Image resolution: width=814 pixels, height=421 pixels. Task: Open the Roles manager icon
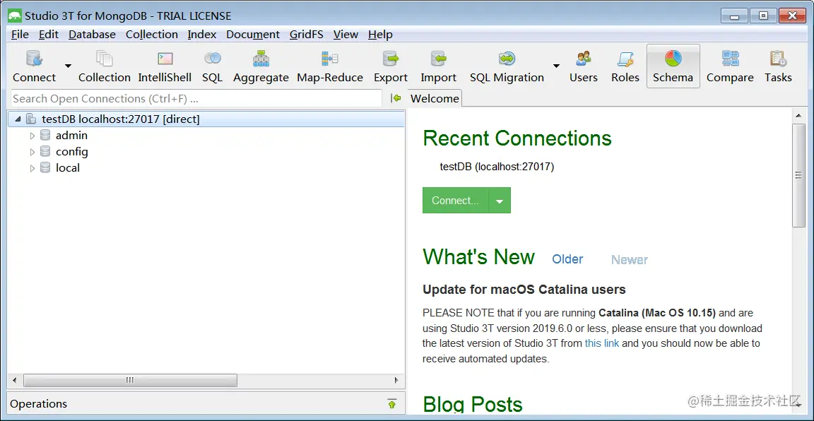tap(625, 59)
